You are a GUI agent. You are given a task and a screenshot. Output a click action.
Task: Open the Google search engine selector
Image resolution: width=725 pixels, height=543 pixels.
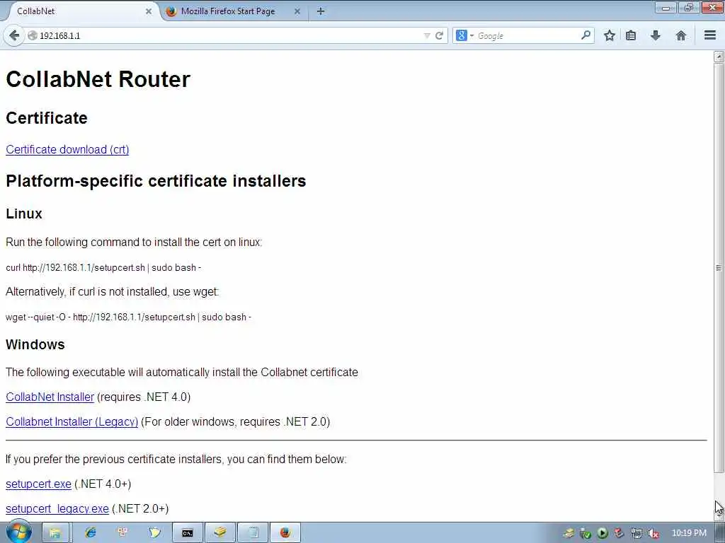click(x=464, y=35)
